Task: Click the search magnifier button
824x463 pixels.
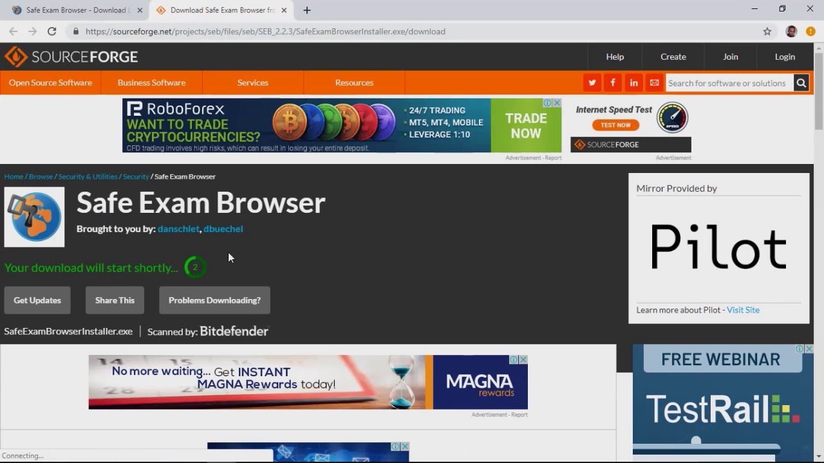Action: (x=801, y=83)
